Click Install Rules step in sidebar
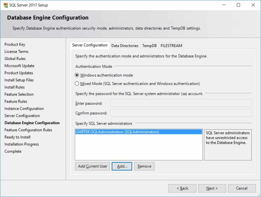Image resolution: width=261 pixels, height=197 pixels. coord(15,87)
